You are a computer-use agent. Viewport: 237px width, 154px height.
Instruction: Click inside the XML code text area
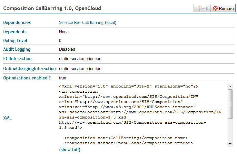(142, 113)
